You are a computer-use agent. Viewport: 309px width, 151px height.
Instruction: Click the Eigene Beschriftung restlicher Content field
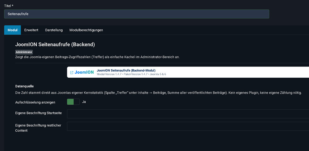(x=188, y=126)
